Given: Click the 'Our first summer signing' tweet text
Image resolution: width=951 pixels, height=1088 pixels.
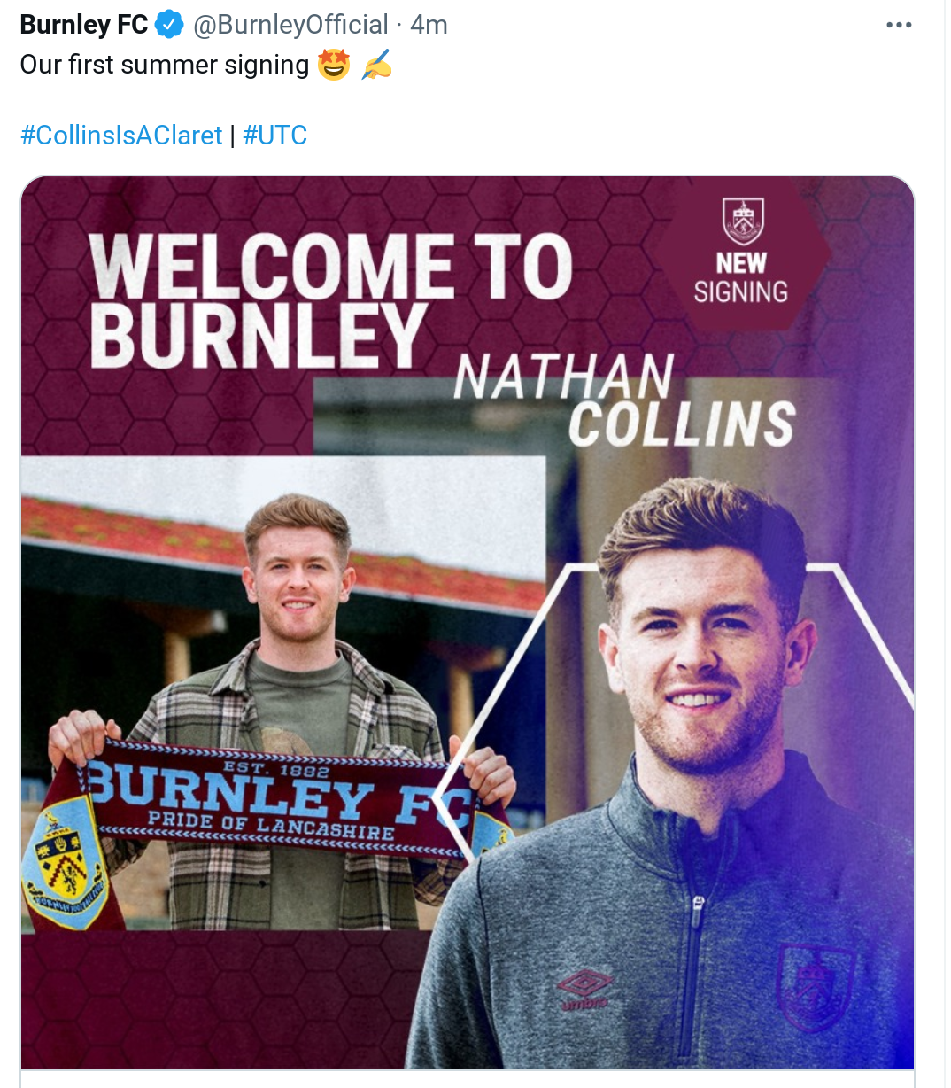Looking at the screenshot, I should [165, 66].
